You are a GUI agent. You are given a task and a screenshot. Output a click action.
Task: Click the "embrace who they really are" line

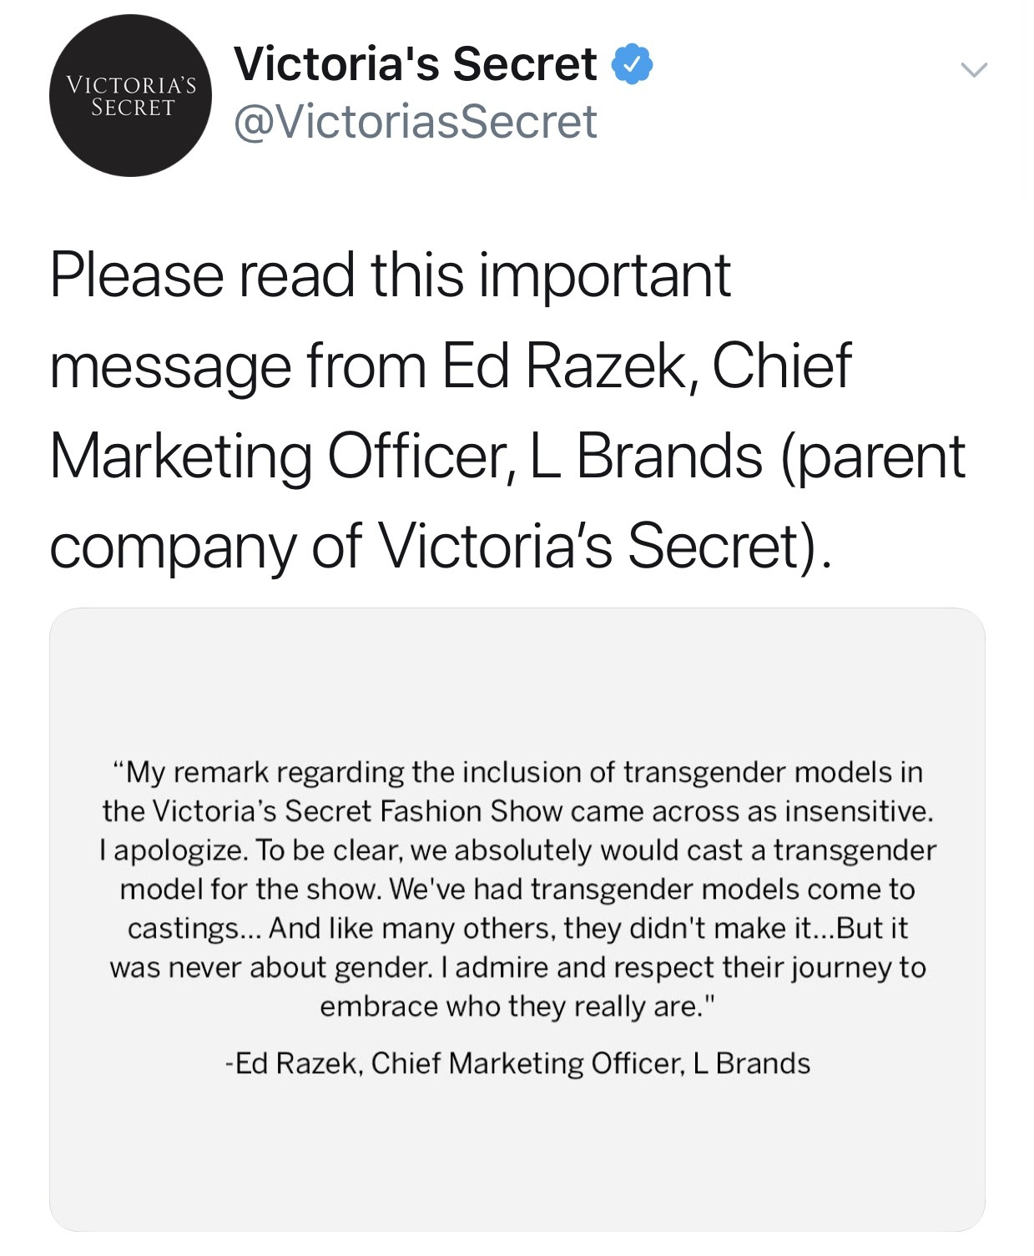(517, 1006)
